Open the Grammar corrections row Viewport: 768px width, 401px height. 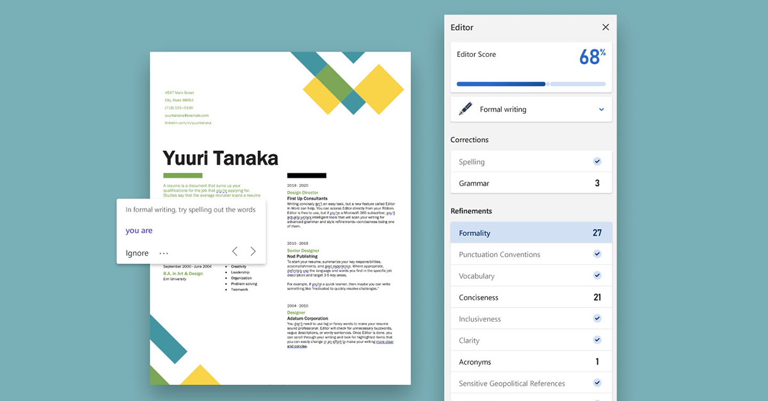tap(531, 183)
